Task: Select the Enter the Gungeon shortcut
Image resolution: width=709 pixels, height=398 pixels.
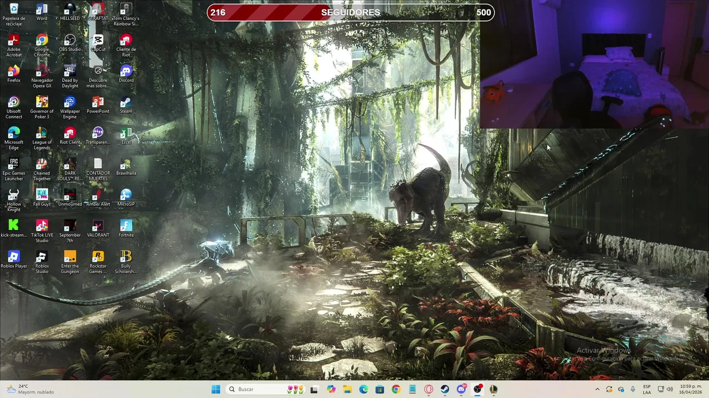Action: tap(70, 262)
